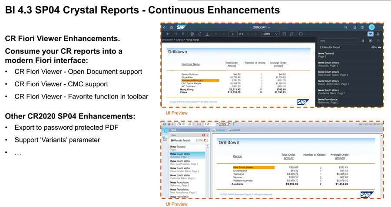Jump to last page in Fiori viewer
This screenshot has height=207, width=391.
click(255, 34)
